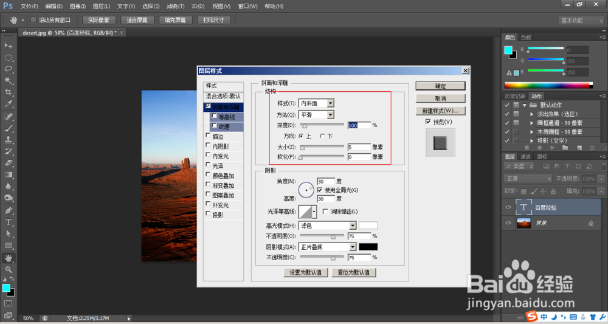Toggle Quick Mask mode icon
608x324 pixels.
coord(8,303)
